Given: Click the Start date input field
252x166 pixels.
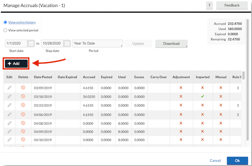Looking at the screenshot, I should tap(16, 43).
